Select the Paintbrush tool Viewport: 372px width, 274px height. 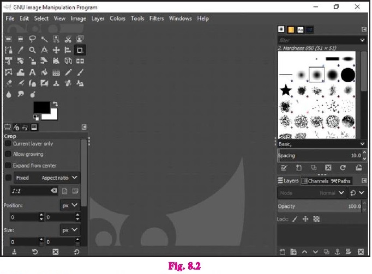click(x=80, y=72)
